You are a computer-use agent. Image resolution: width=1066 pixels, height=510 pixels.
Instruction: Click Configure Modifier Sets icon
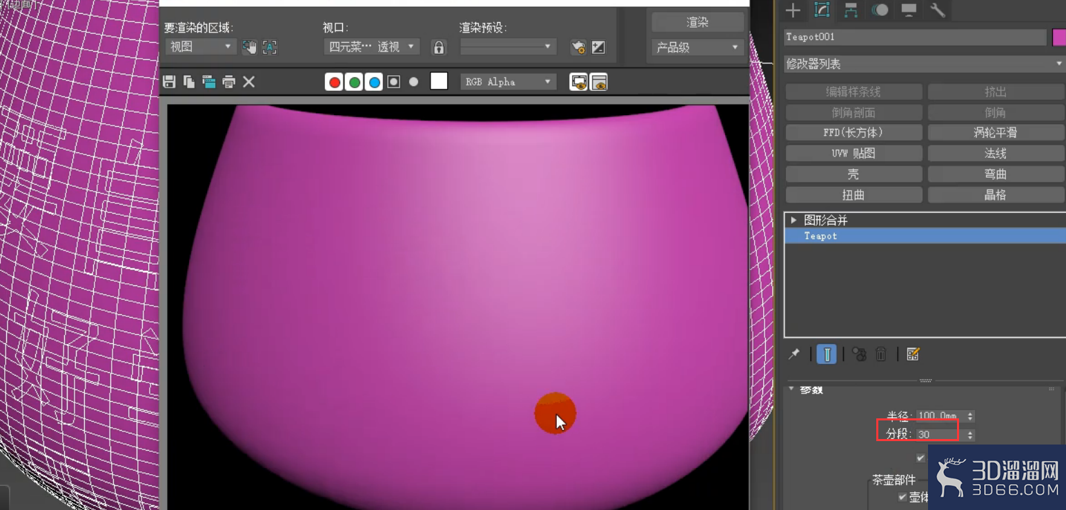coord(913,354)
